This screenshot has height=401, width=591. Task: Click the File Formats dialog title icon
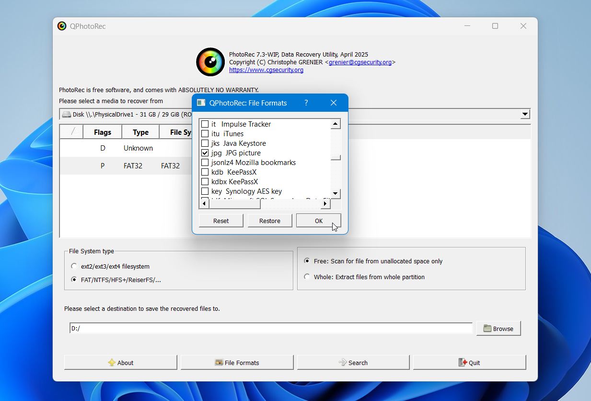click(201, 103)
